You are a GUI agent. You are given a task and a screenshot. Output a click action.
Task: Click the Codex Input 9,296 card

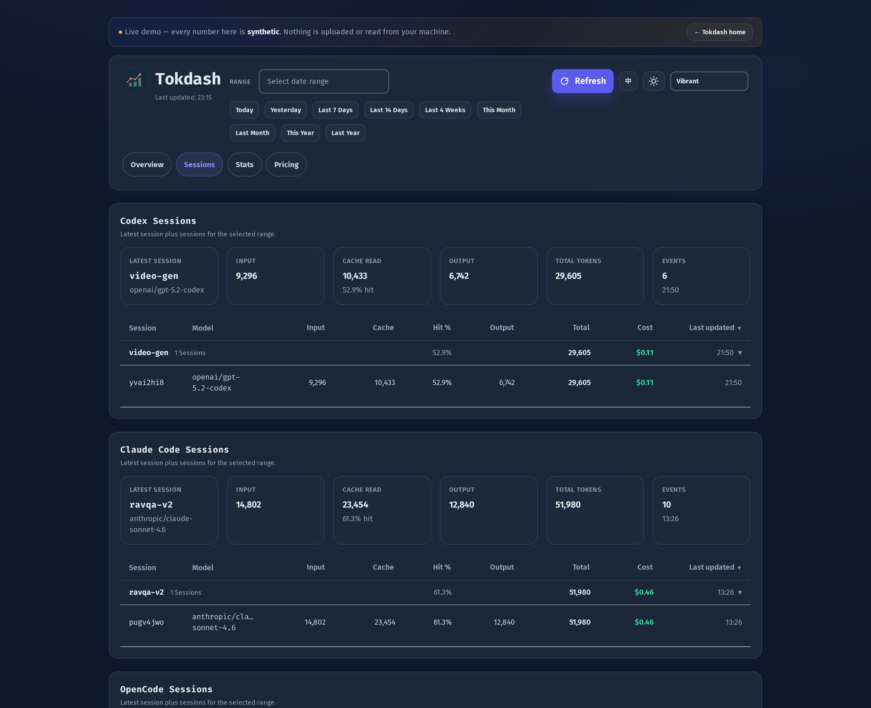(x=275, y=276)
